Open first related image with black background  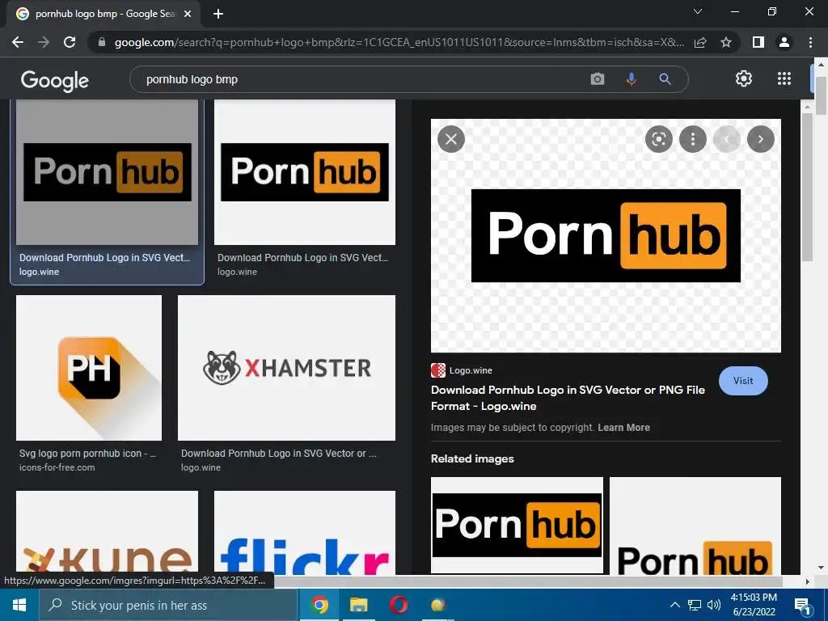click(517, 525)
